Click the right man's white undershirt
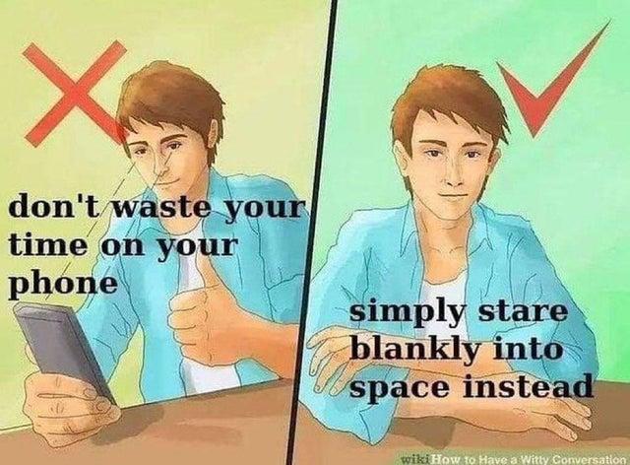Image resolution: width=630 pixels, height=465 pixels. (442, 296)
